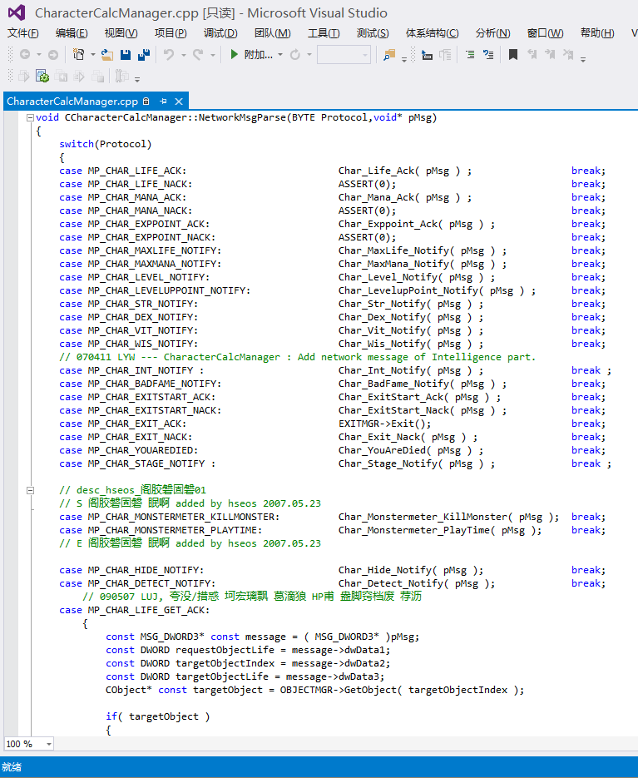Open the 视图(V) menu
This screenshot has width=638, height=778.
[x=121, y=33]
